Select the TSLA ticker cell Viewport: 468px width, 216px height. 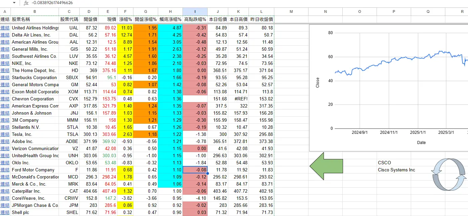tap(69, 134)
